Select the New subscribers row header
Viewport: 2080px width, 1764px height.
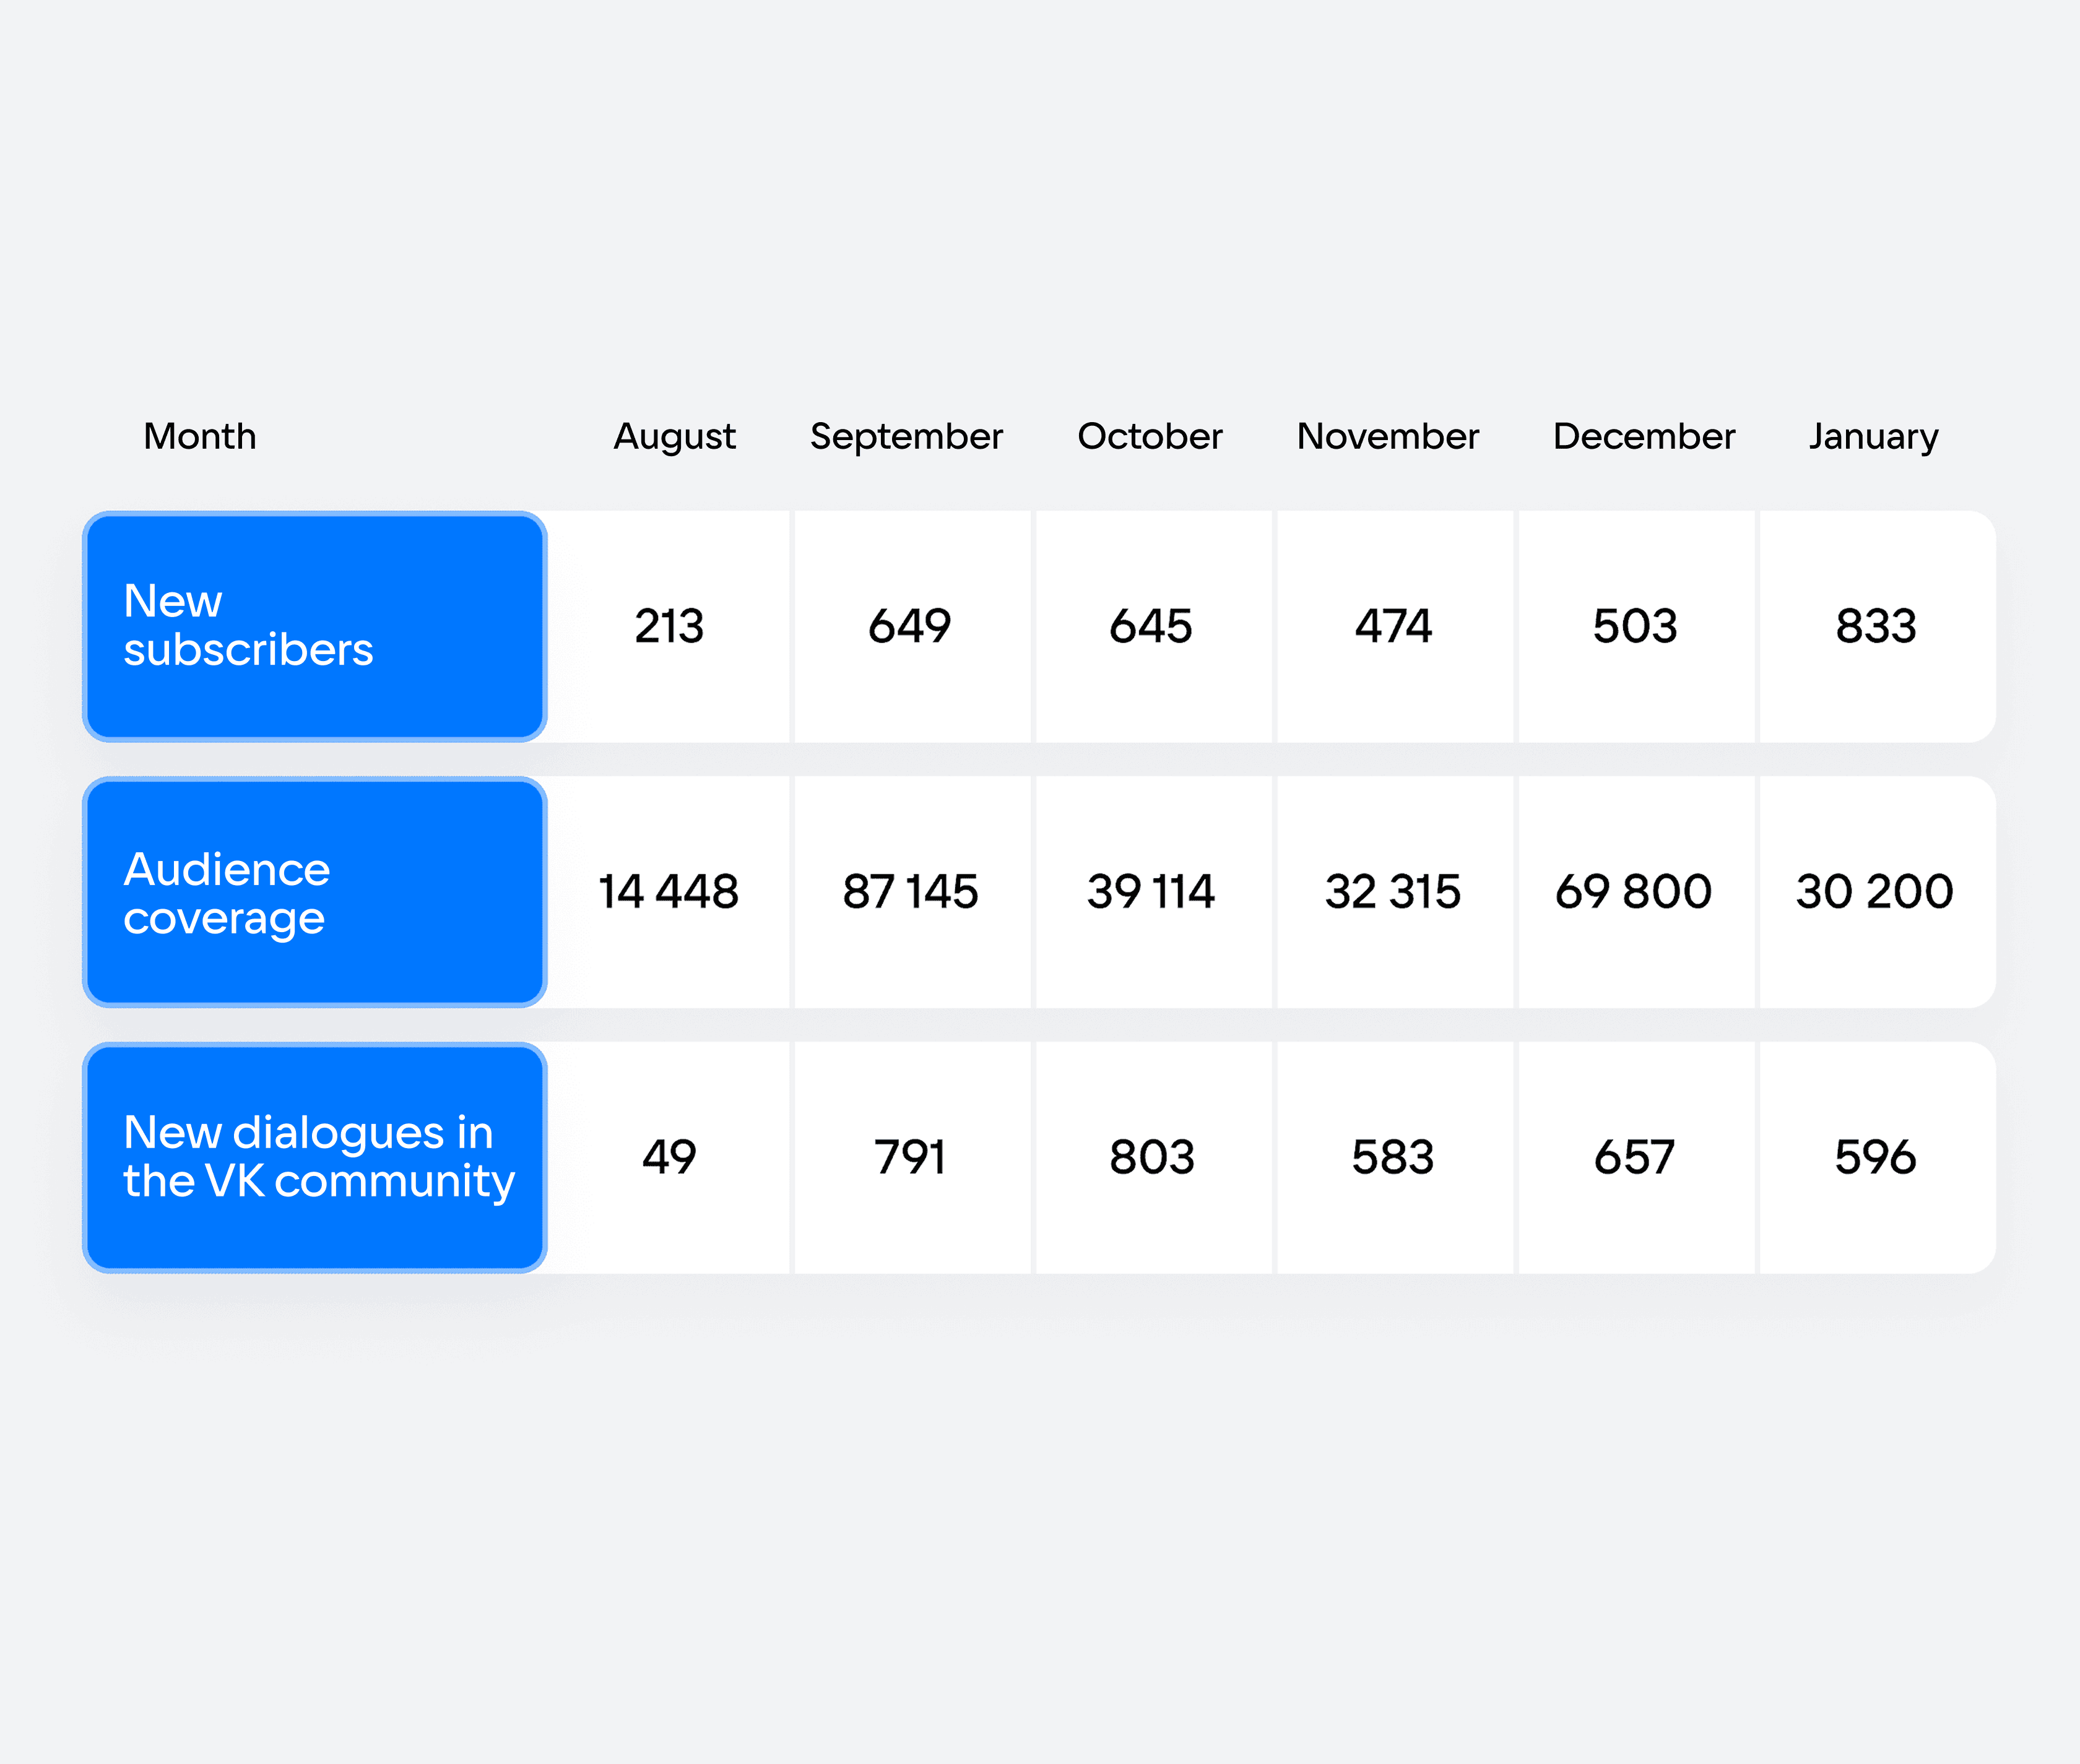coord(314,626)
